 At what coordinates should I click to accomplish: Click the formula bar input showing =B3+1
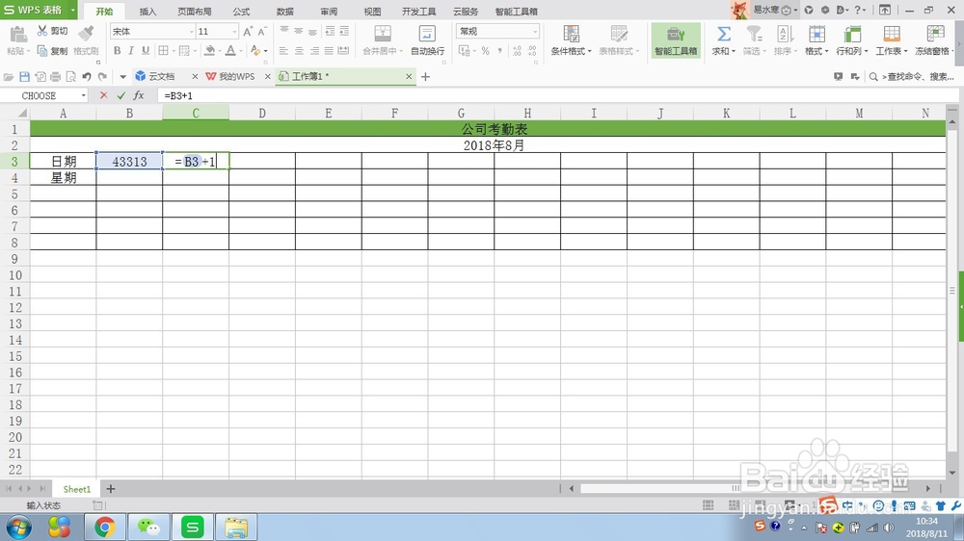click(556, 96)
